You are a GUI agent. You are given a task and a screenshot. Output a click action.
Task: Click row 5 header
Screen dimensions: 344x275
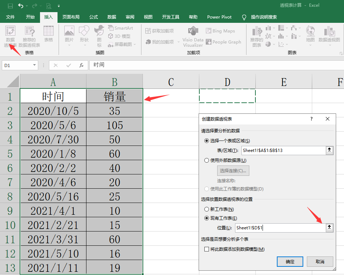click(x=10, y=153)
